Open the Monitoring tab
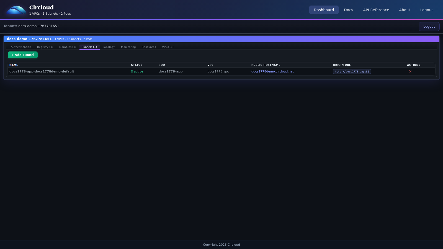The height and width of the screenshot is (249, 443). [128, 47]
